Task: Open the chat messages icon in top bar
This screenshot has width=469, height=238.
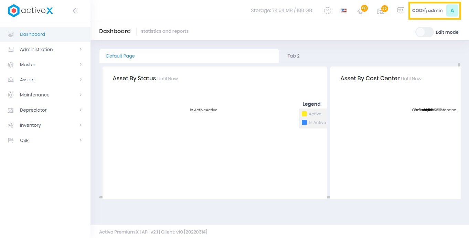Action: click(x=401, y=10)
